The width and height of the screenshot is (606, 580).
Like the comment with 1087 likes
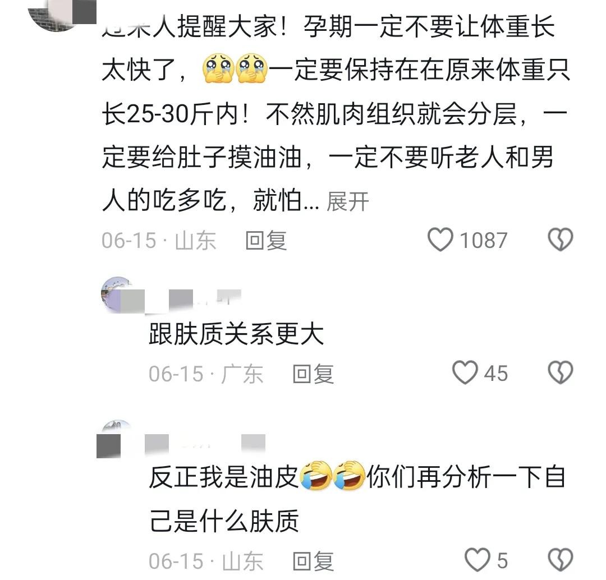click(440, 240)
